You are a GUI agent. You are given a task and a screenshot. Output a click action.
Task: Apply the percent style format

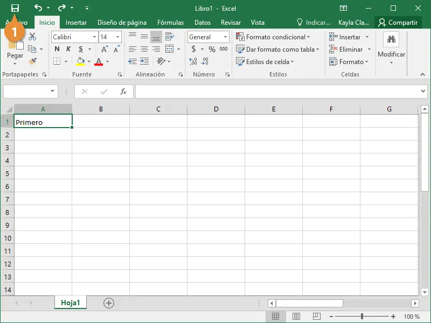pos(212,49)
